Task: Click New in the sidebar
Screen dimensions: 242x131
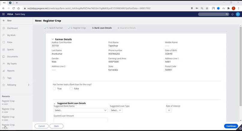Action: click(x=9, y=20)
